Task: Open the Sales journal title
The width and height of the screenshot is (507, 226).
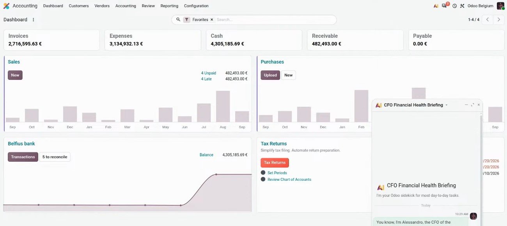Action: coord(14,62)
